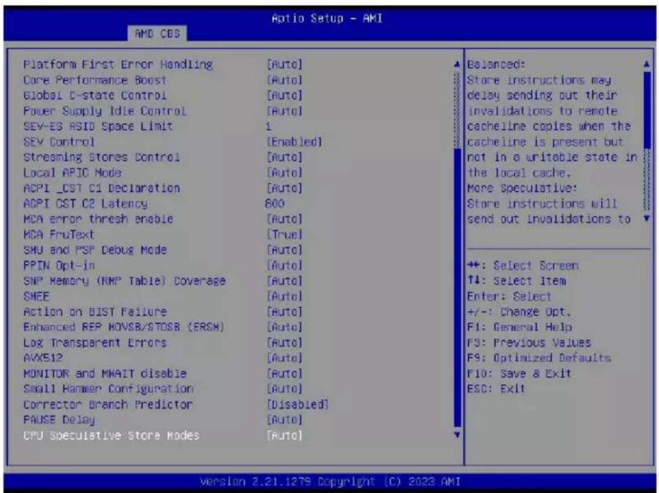Click the F3: Previous Values hint

coord(529,343)
